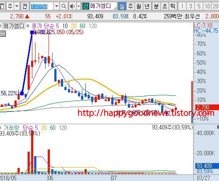Click the green 60 moving average legend
This screenshot has height=181, width=219.
[x=82, y=26]
